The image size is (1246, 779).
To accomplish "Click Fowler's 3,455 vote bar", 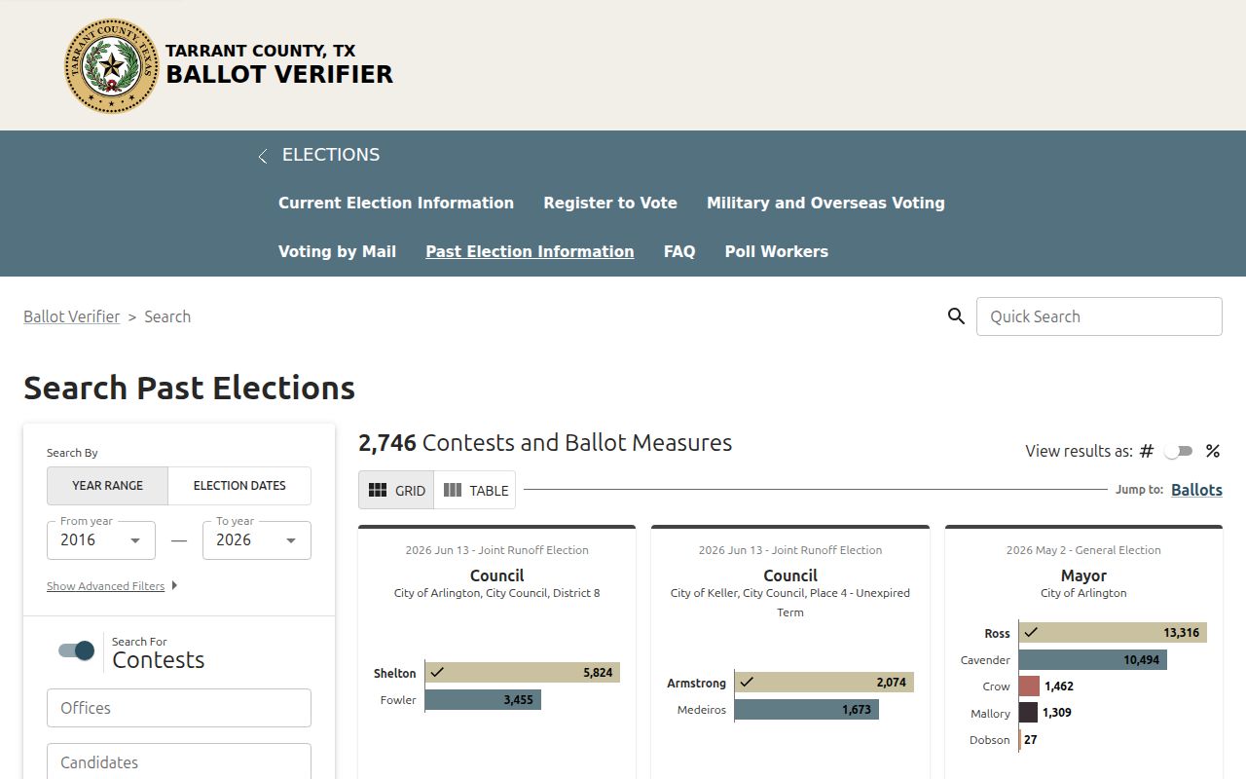I will (x=483, y=699).
